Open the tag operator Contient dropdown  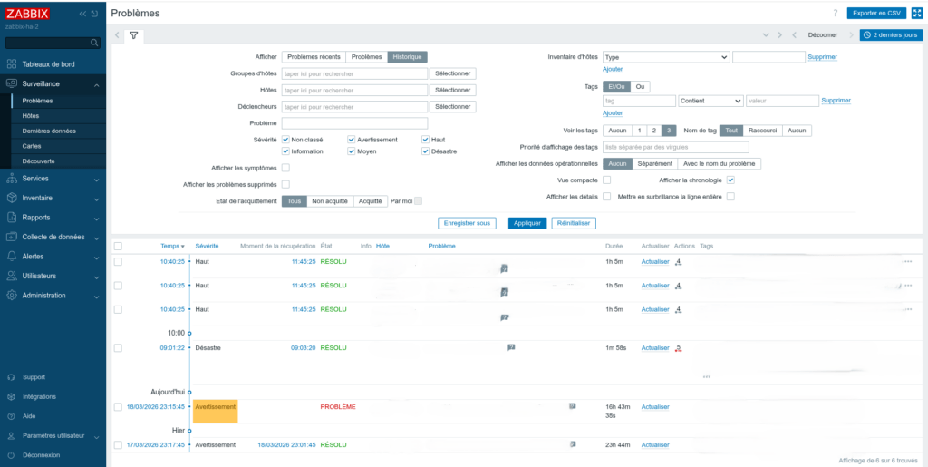[710, 102]
